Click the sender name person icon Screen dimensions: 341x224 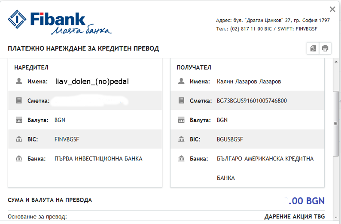[18, 81]
